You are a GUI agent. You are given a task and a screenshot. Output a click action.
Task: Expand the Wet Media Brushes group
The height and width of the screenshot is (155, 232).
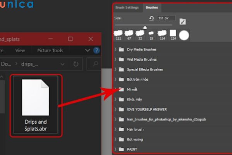point(116,60)
